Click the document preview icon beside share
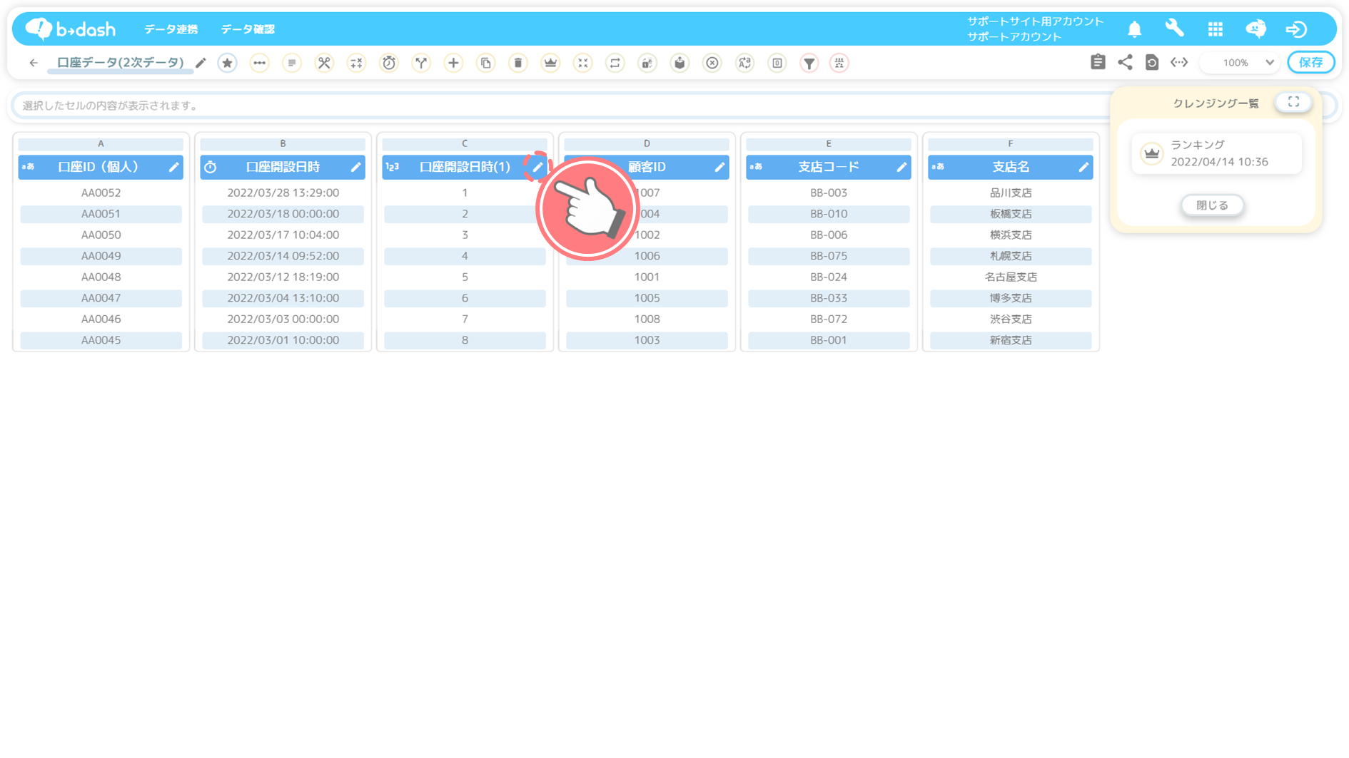 (1152, 62)
